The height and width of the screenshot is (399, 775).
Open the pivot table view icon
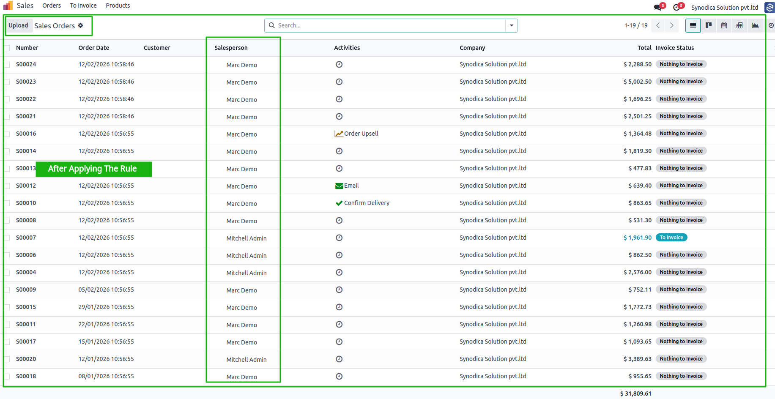click(739, 25)
